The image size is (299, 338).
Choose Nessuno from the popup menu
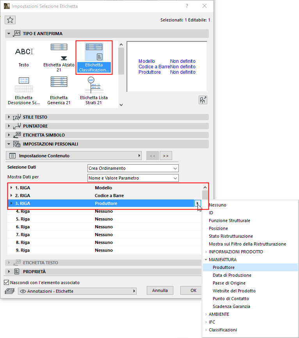tap(250, 205)
